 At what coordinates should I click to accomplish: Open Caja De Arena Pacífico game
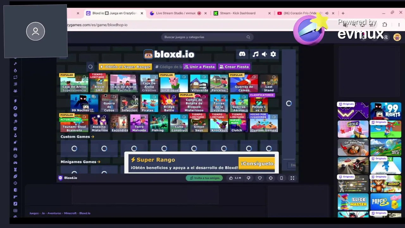pos(124,83)
